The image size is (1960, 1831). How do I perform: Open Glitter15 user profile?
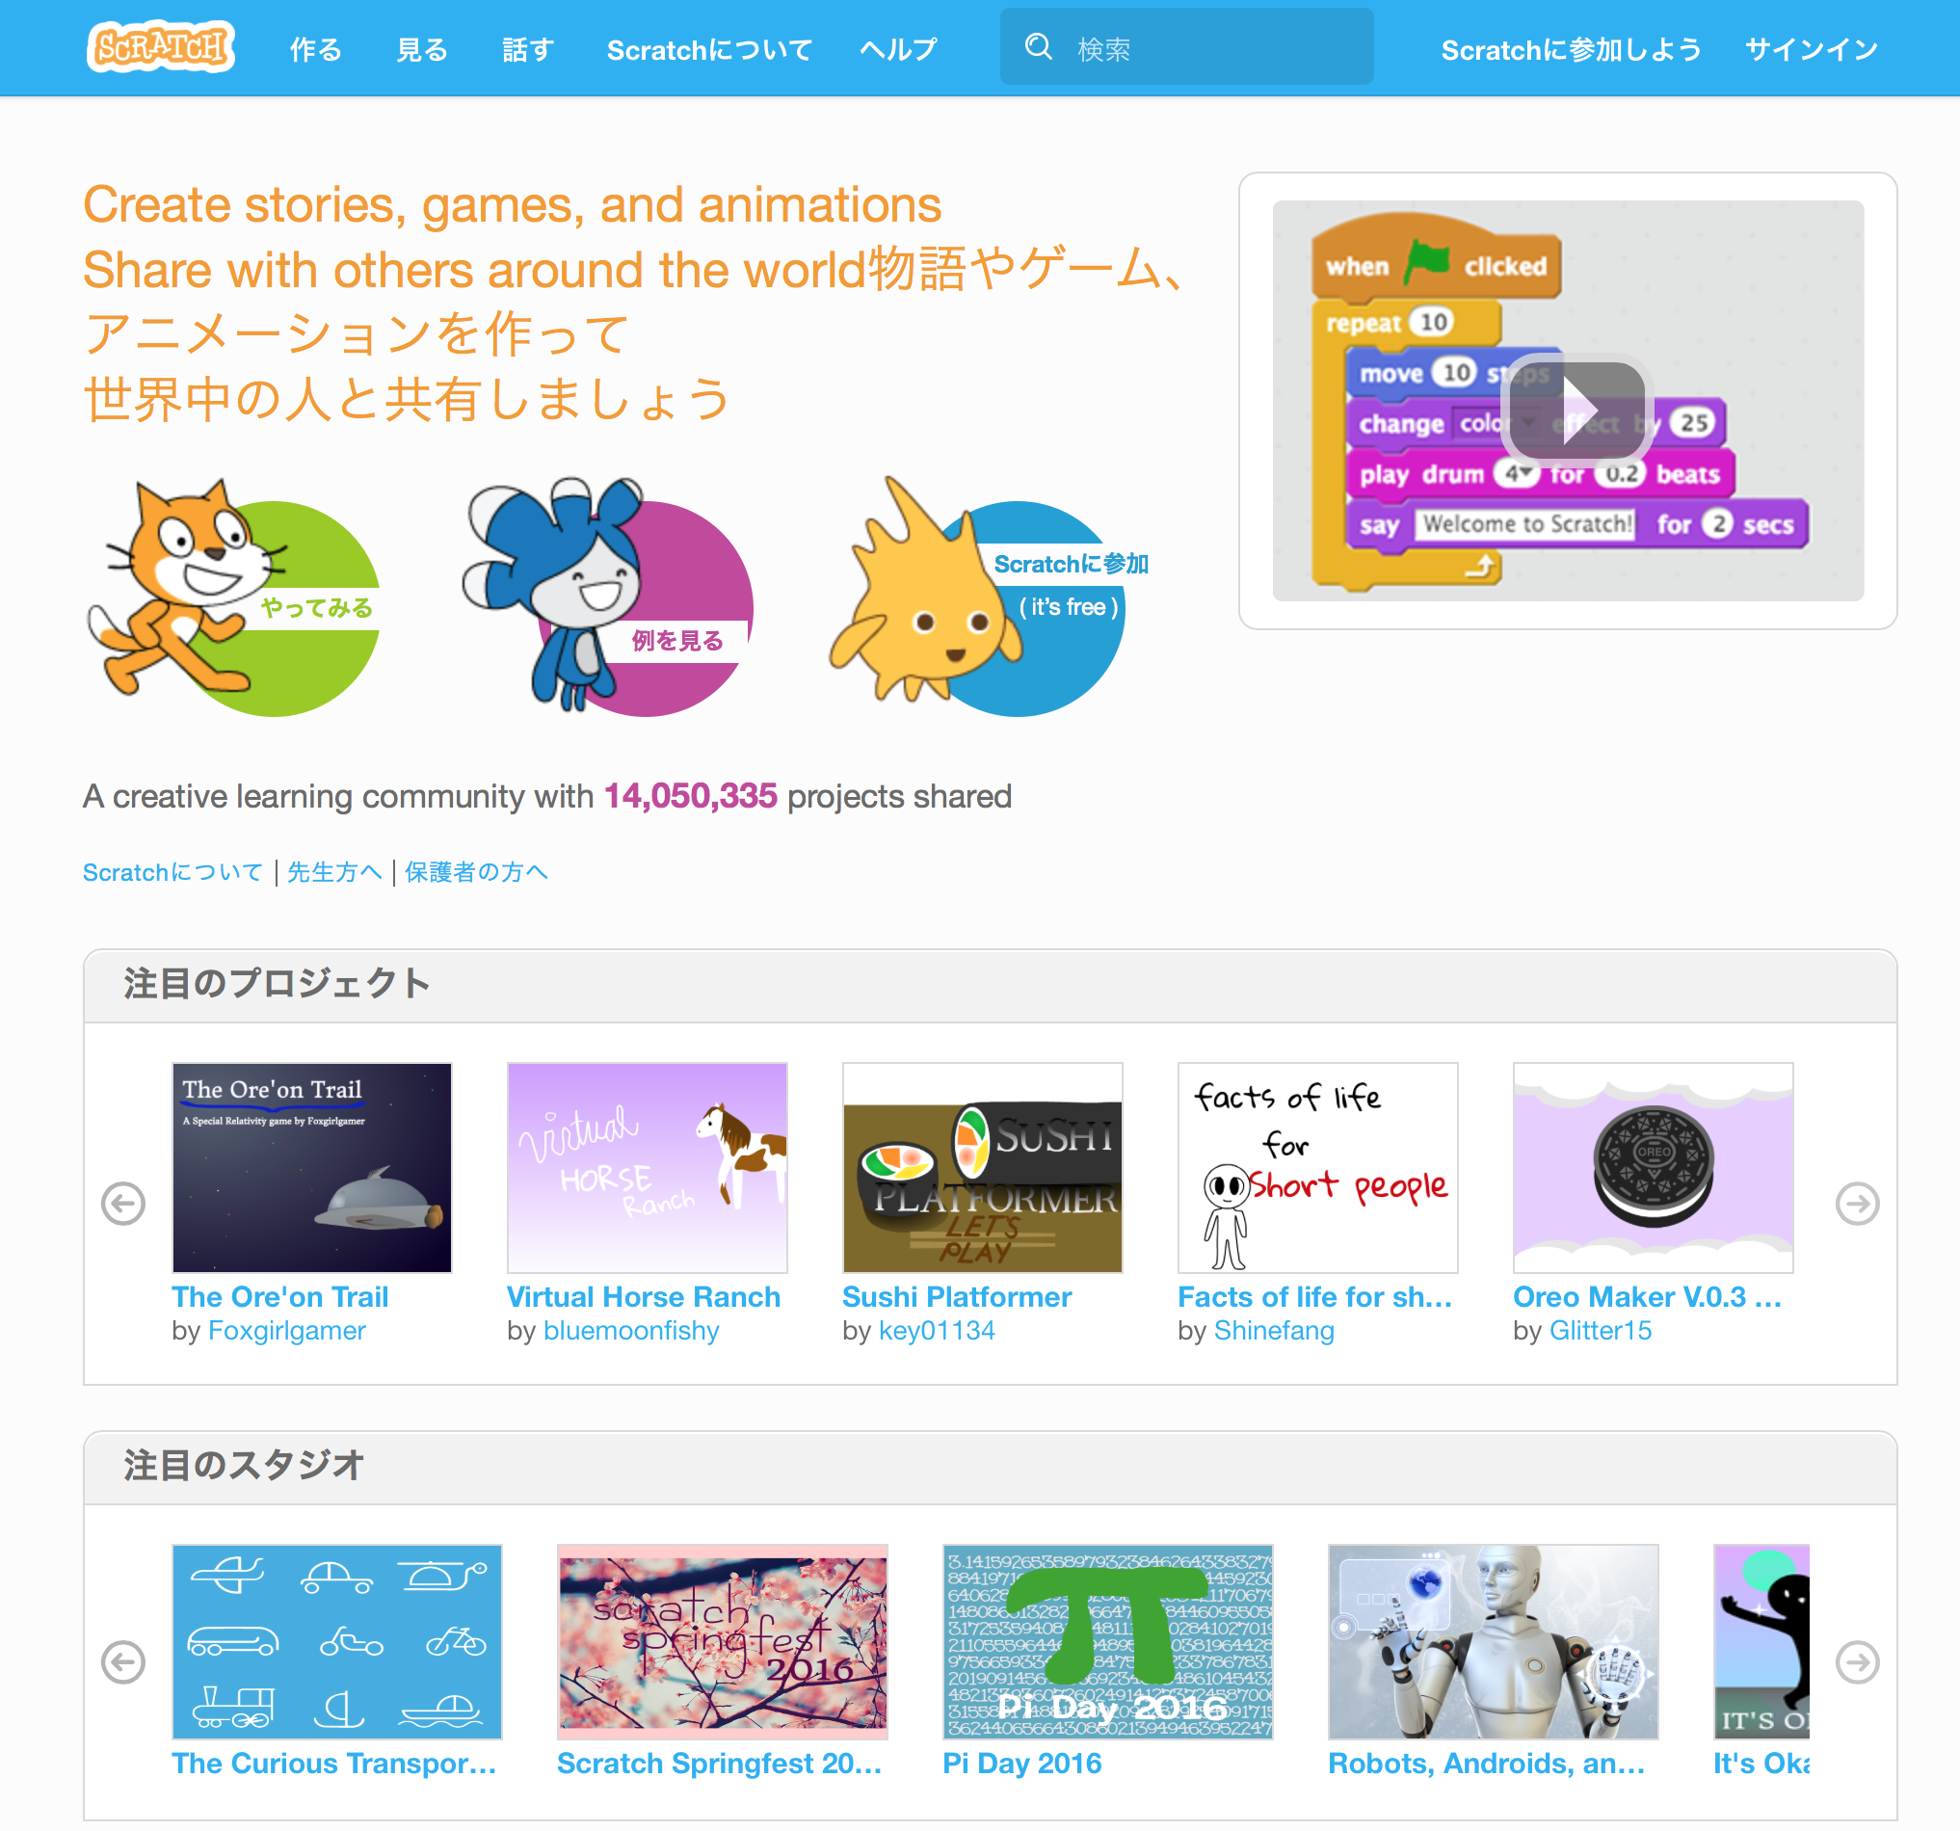tap(1601, 1331)
